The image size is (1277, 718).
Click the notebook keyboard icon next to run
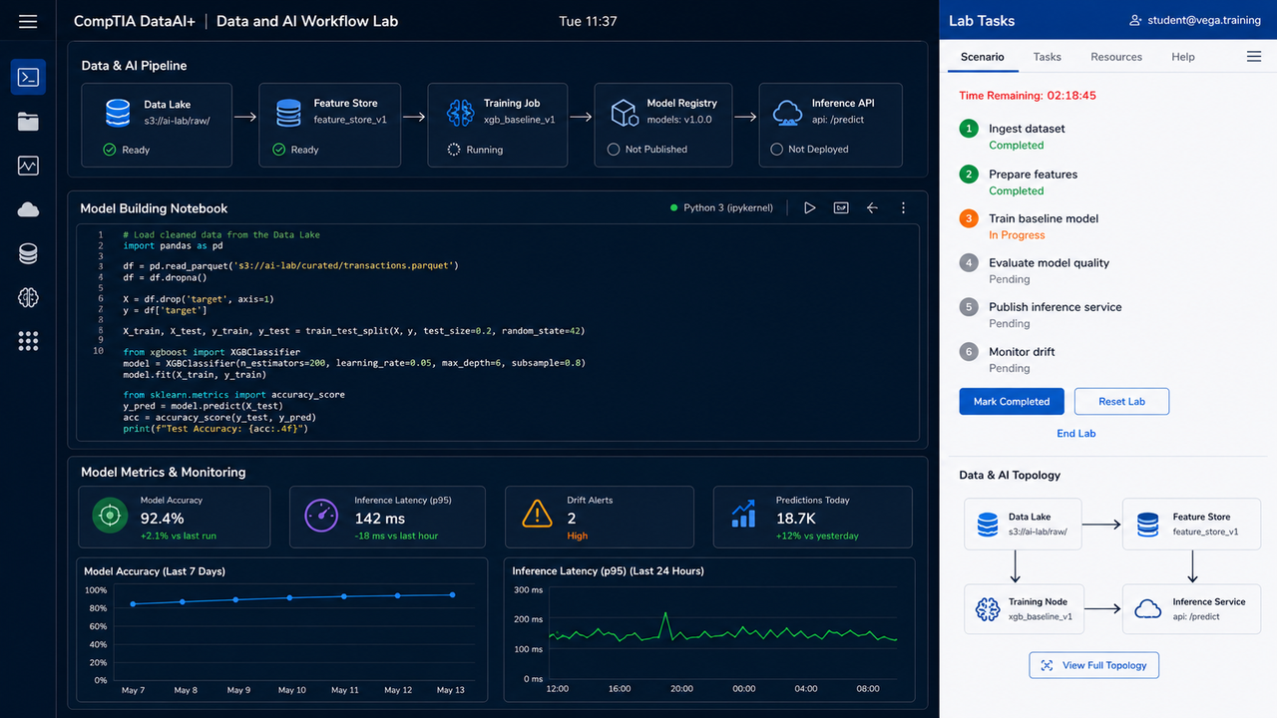tap(841, 207)
